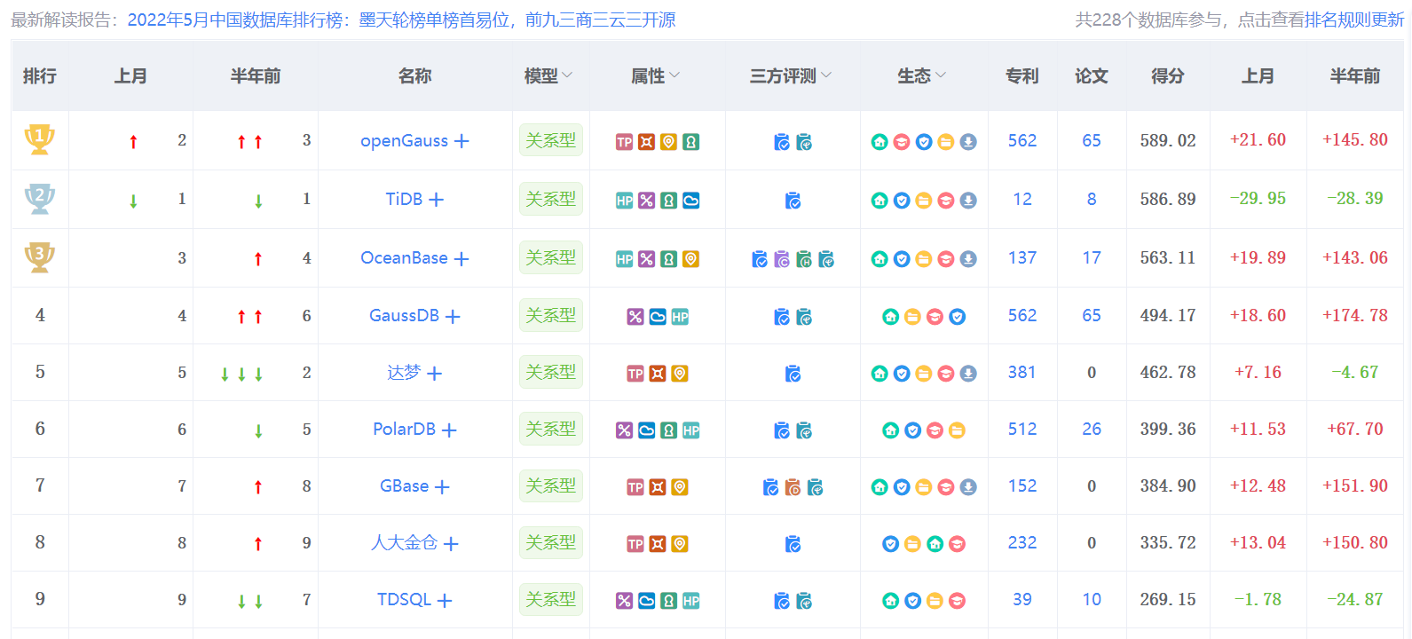This screenshot has height=639, width=1412.
Task: Click the TP attribute icon in openGauss row
Action: pos(625,142)
